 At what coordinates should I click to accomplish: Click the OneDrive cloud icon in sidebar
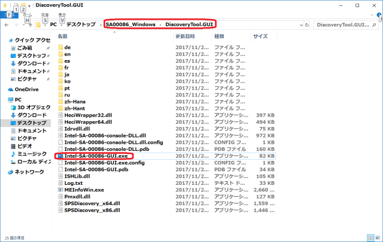(x=11, y=89)
